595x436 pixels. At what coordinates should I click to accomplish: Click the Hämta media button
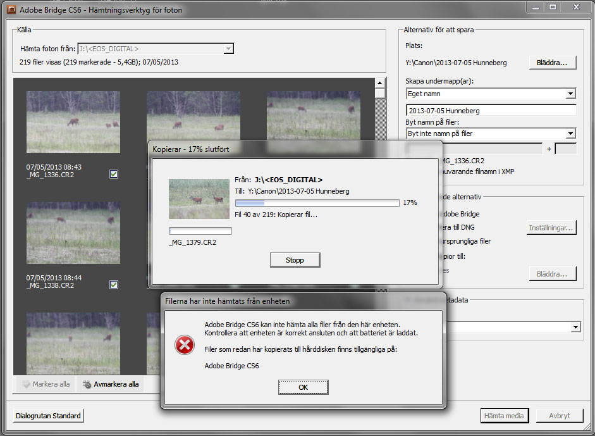[504, 416]
